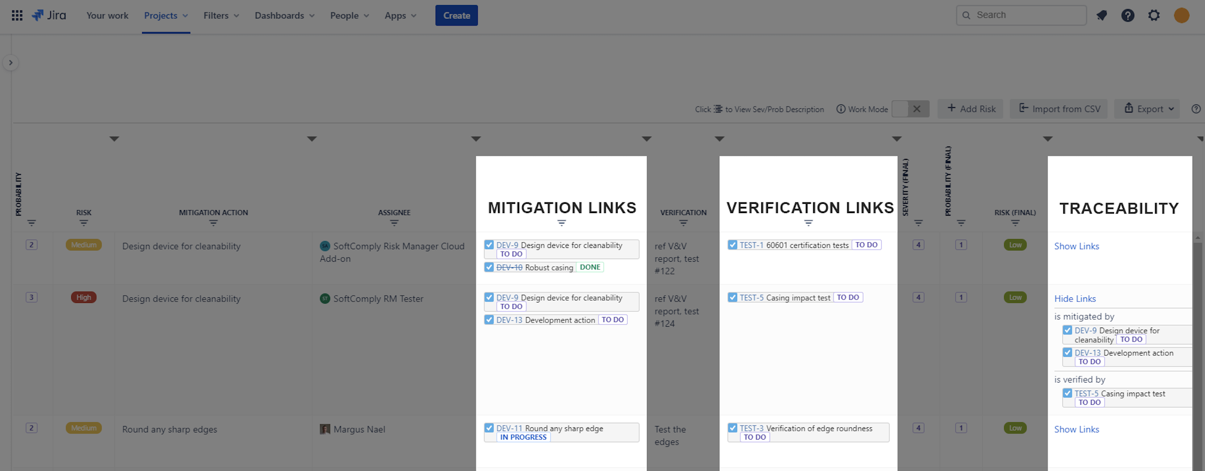Uncheck the DEV-11 Round any sharp edge checkbox
Screen dimensions: 1205x471
[489, 428]
